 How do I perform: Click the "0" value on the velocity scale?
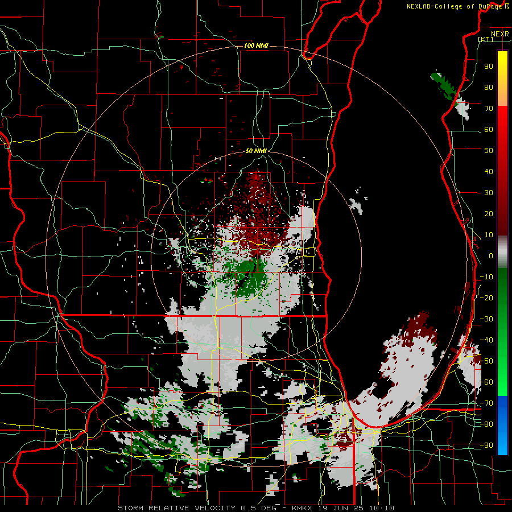click(491, 255)
